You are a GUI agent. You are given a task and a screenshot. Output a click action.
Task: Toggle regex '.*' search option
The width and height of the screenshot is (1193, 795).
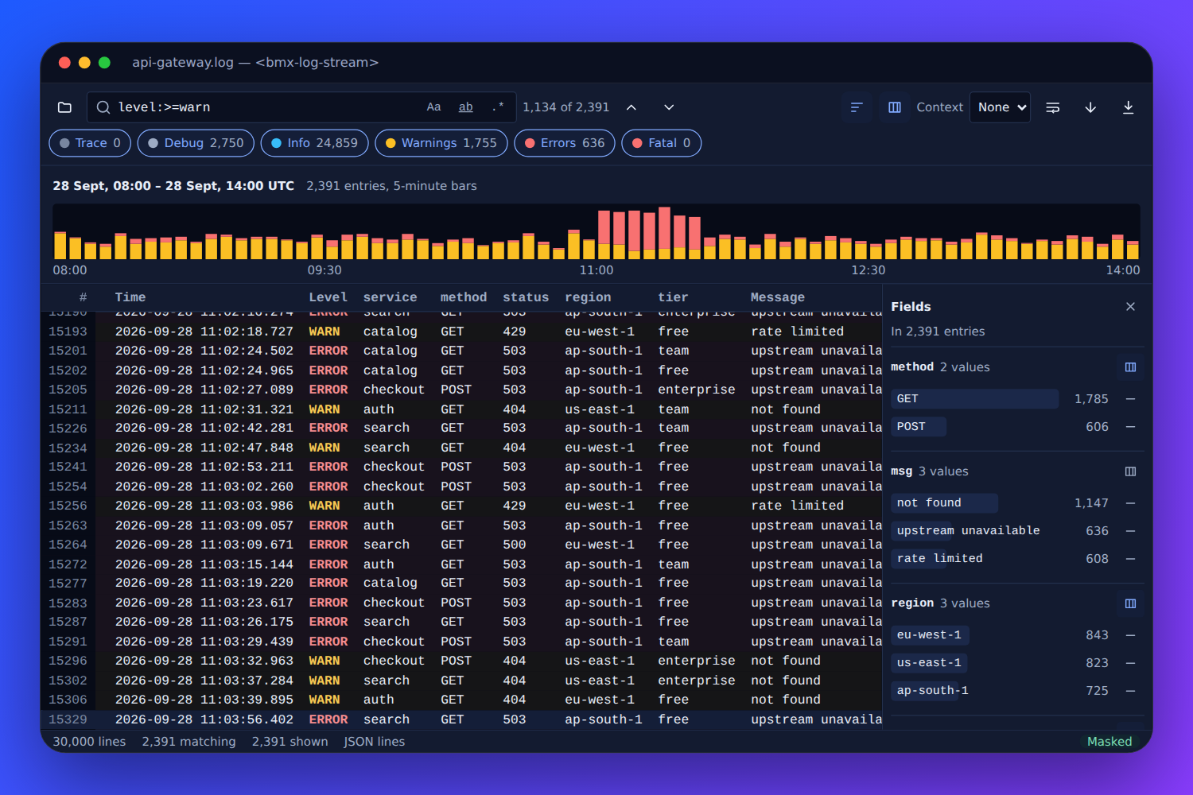pyautogui.click(x=498, y=107)
